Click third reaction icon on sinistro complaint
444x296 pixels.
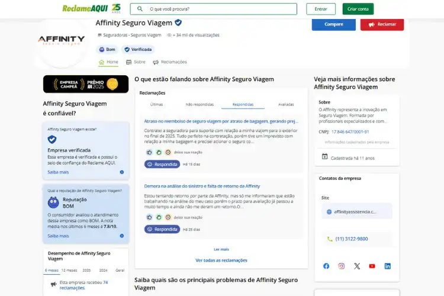(x=168, y=217)
